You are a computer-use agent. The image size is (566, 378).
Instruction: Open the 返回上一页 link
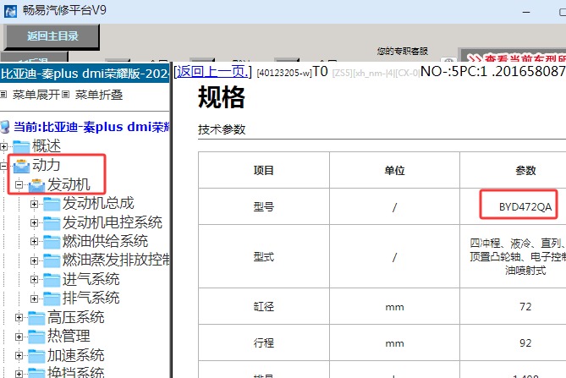point(212,72)
